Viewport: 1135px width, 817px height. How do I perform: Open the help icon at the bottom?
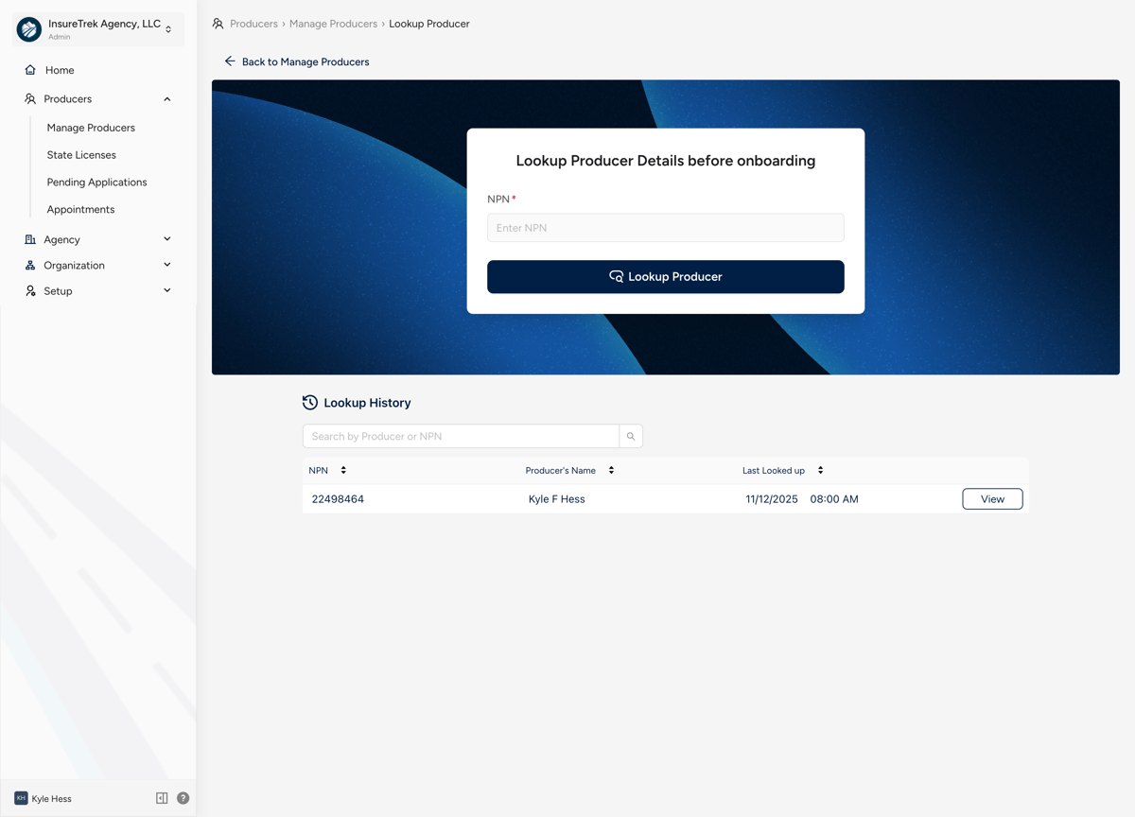click(x=183, y=798)
